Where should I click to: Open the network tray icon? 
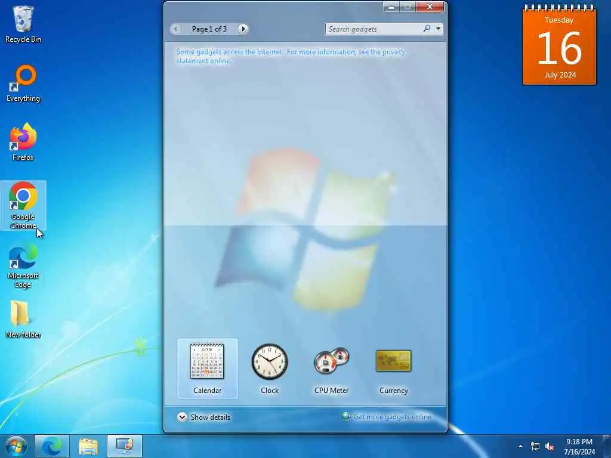coord(535,446)
